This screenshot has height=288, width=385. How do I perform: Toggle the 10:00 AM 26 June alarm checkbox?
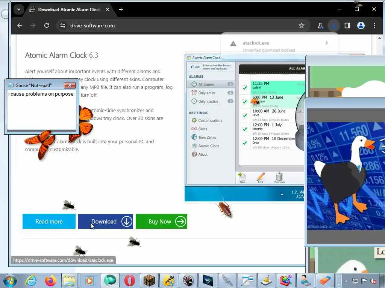pyautogui.click(x=244, y=115)
